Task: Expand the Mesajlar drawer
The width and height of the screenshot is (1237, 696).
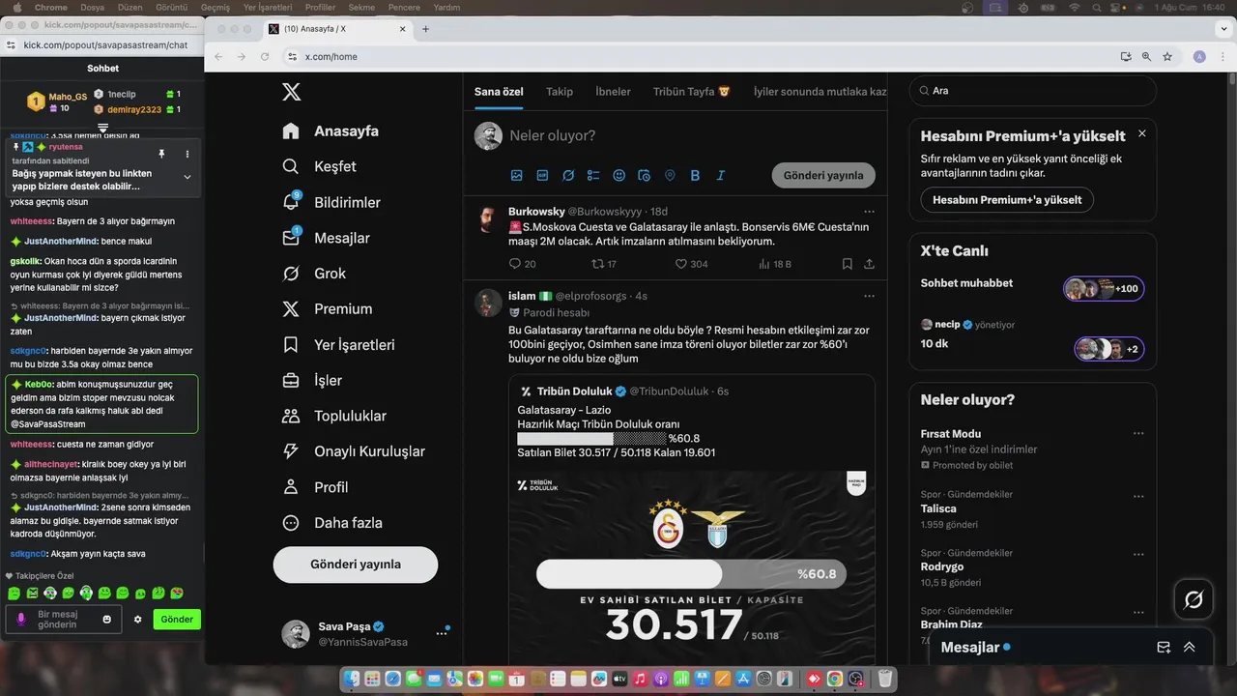Action: tap(1190, 648)
